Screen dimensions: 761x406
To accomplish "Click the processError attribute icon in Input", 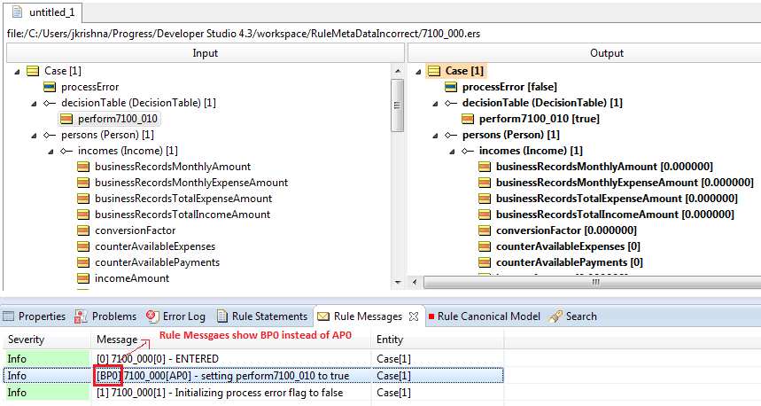I will pyautogui.click(x=50, y=87).
